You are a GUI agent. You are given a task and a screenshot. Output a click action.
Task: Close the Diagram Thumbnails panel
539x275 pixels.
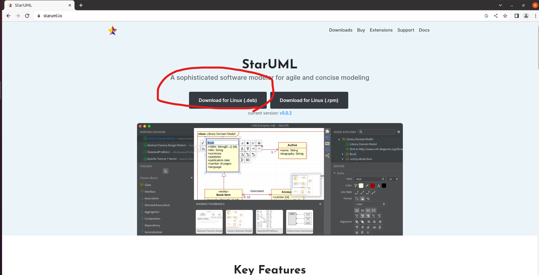point(320,204)
